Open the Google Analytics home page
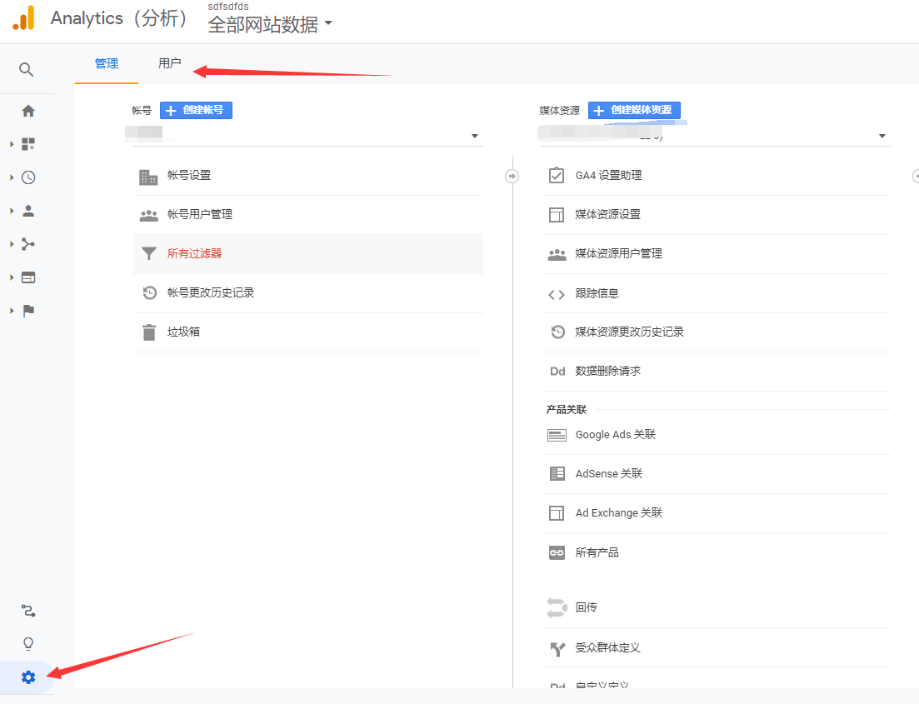Image resolution: width=919 pixels, height=704 pixels. (x=28, y=110)
